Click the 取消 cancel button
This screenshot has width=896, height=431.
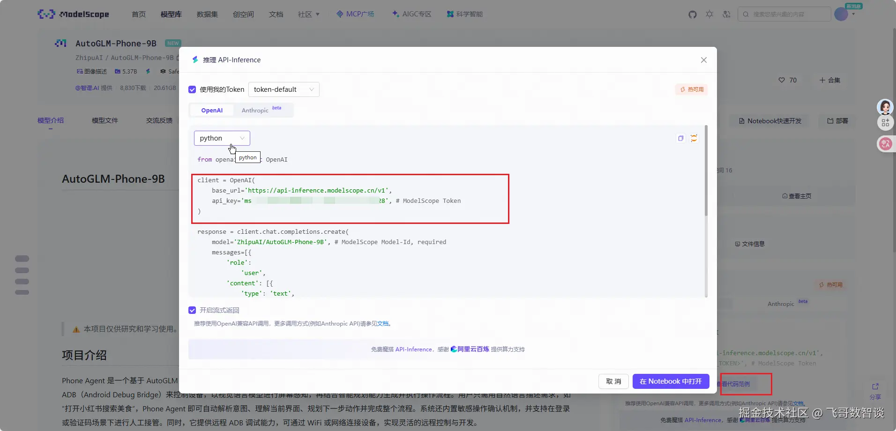tap(613, 381)
